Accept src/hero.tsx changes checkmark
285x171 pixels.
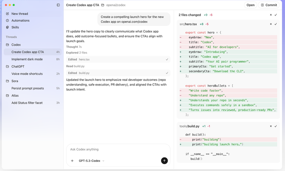click(276, 24)
